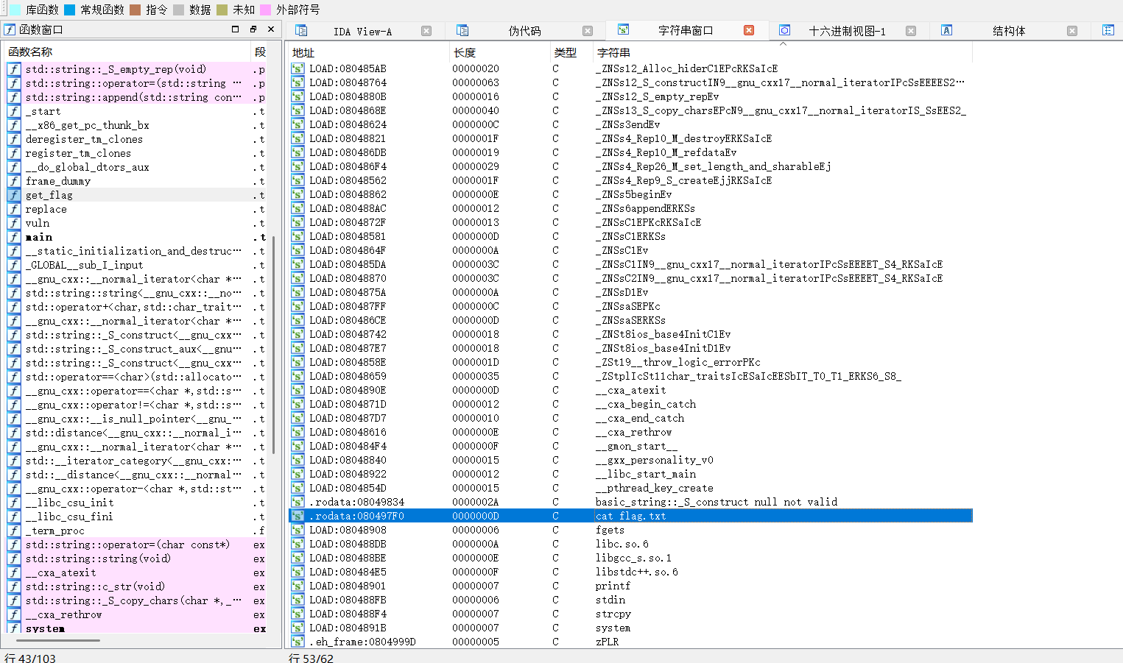Select the 'libc.so.6' string row

click(x=630, y=544)
